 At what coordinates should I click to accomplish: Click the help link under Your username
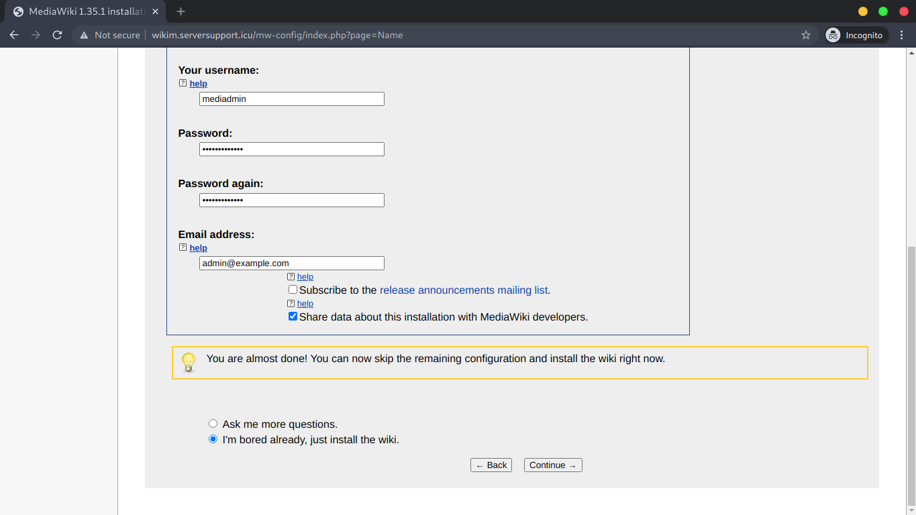click(x=198, y=84)
